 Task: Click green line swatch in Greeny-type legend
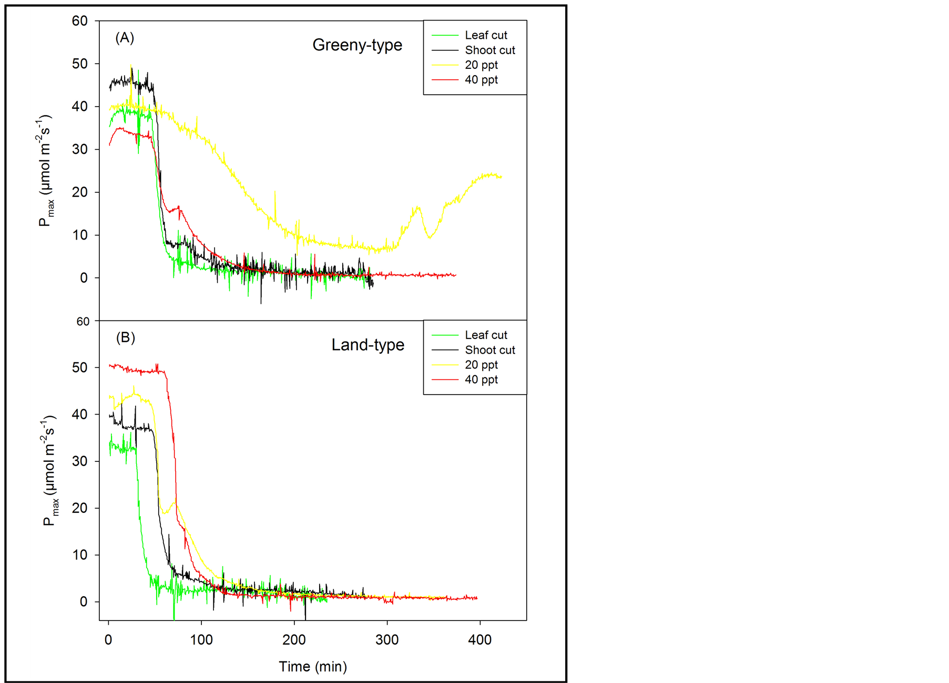tap(445, 35)
